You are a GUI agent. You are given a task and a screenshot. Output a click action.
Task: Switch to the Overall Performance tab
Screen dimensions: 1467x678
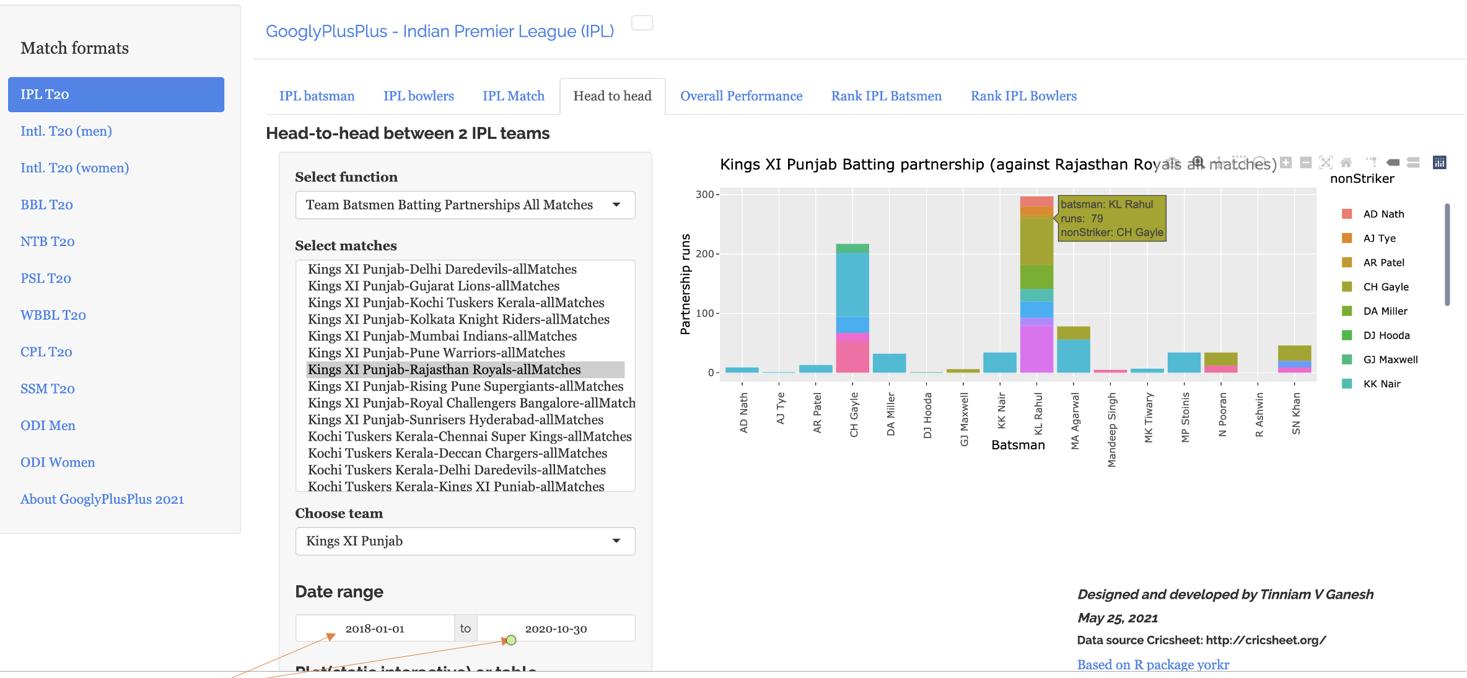pyautogui.click(x=741, y=96)
